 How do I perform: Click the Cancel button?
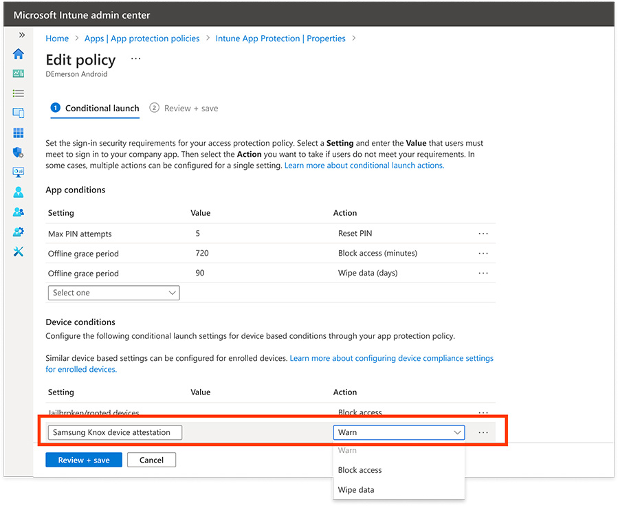pyautogui.click(x=151, y=460)
